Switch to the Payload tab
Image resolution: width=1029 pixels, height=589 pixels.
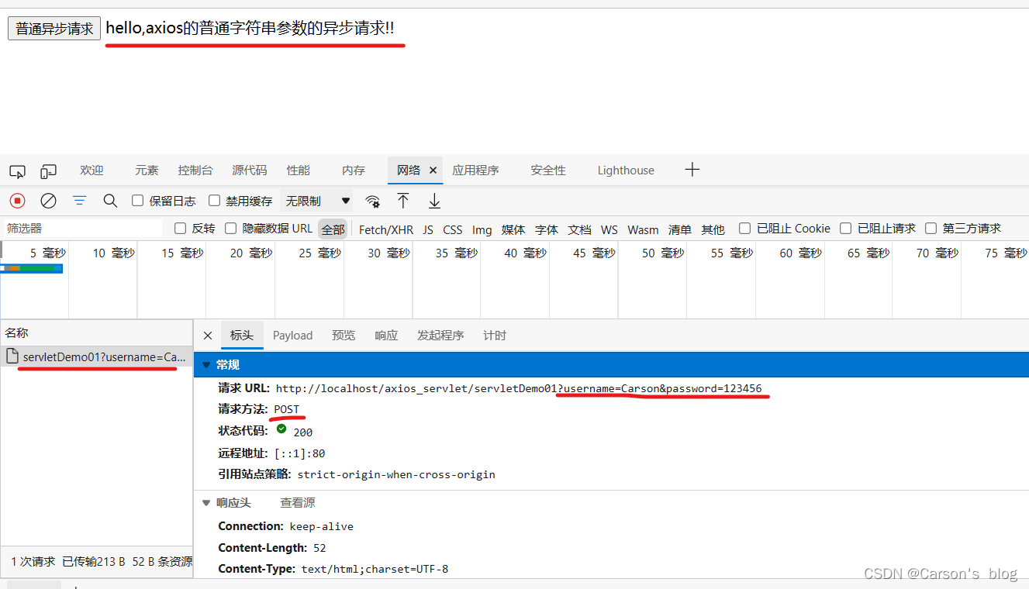tap(292, 336)
